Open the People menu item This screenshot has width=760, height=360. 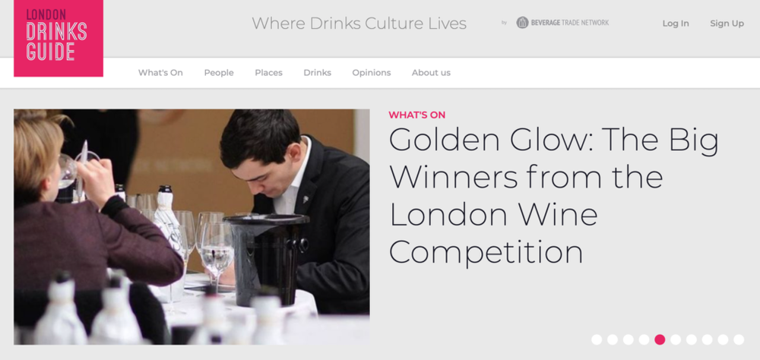point(219,73)
